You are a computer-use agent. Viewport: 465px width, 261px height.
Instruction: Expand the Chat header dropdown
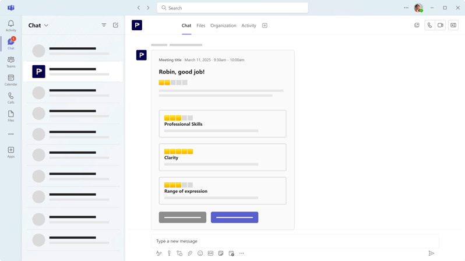[x=46, y=26]
